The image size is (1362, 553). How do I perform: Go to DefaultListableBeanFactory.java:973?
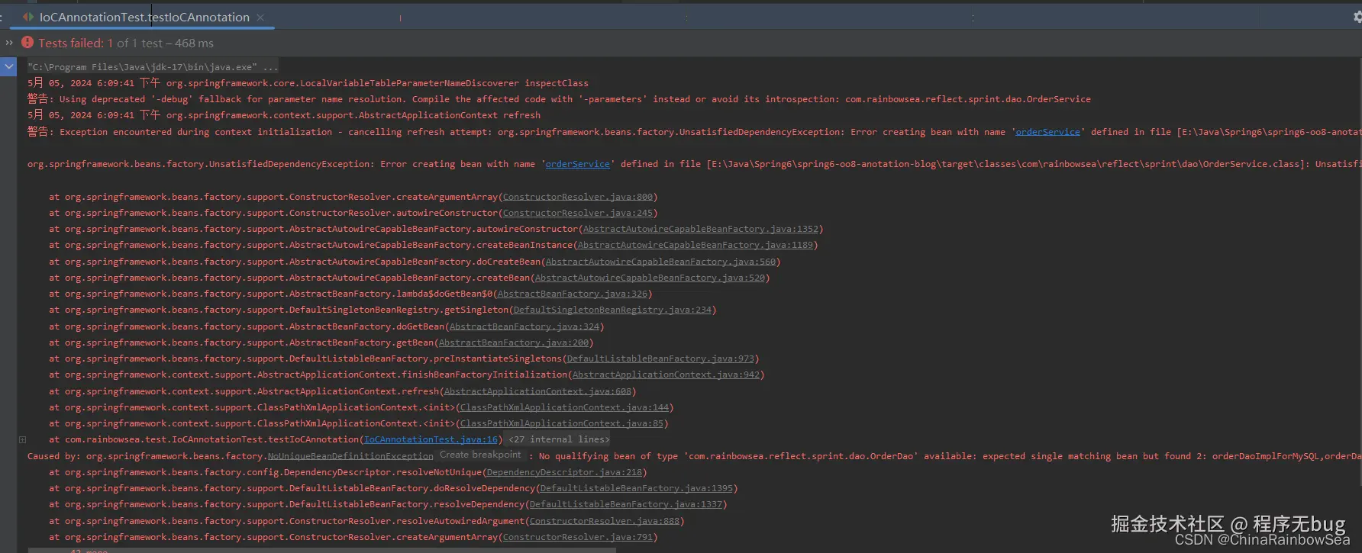click(x=660, y=358)
